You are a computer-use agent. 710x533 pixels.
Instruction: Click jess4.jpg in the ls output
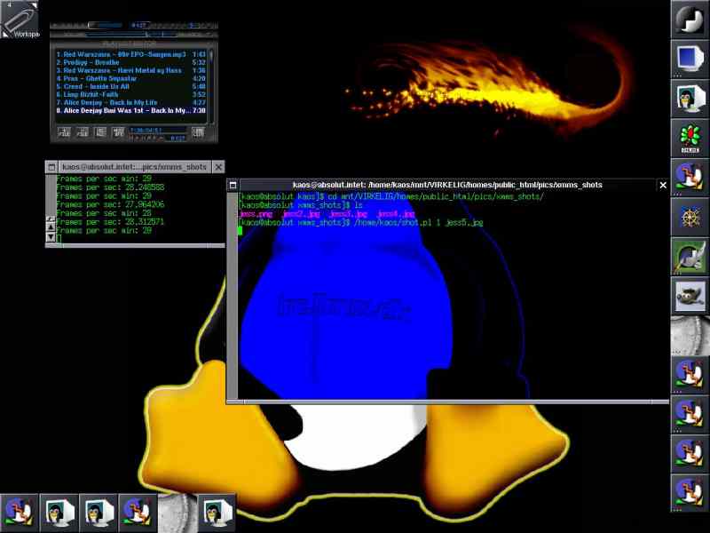click(396, 214)
